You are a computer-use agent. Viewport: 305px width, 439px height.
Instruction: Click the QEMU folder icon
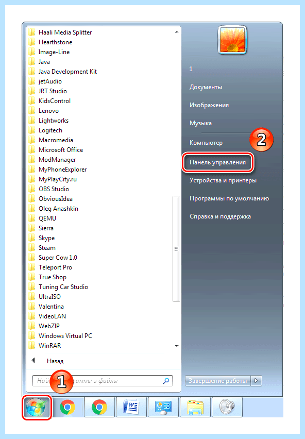pyautogui.click(x=31, y=218)
